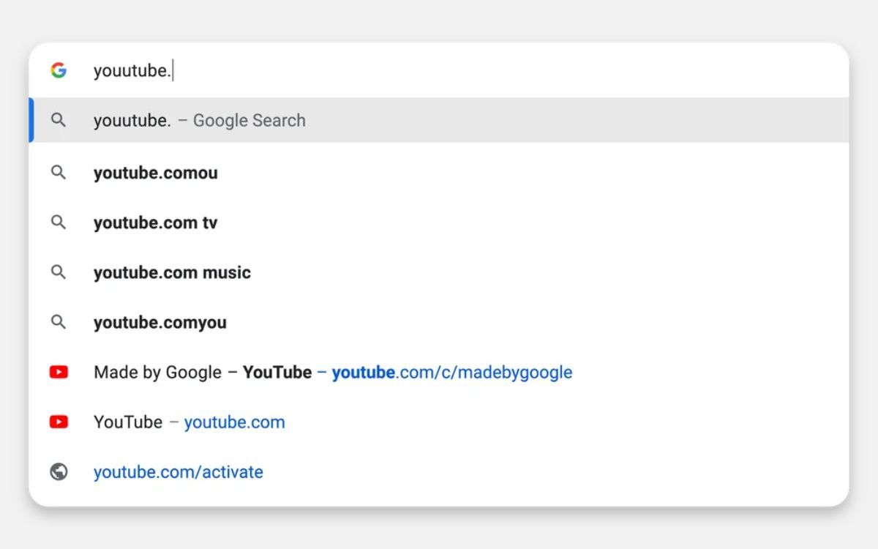Open the youtube.comou suggestion
This screenshot has height=549, width=878.
coord(155,173)
